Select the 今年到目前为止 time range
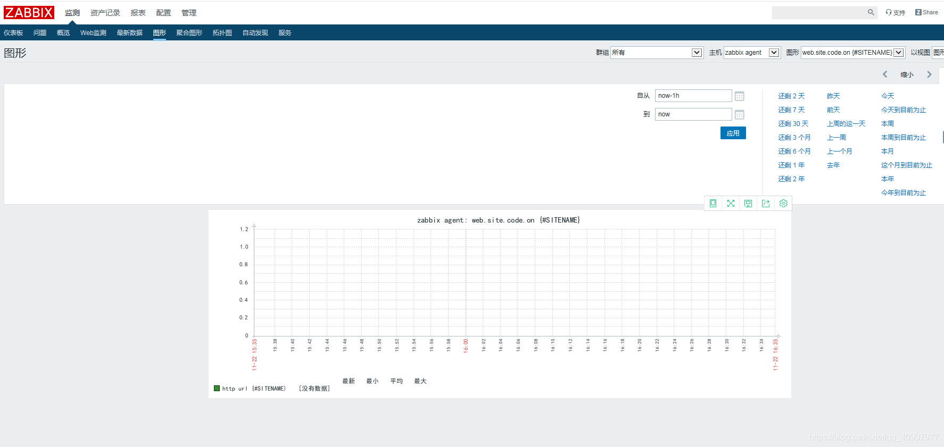 tap(904, 193)
